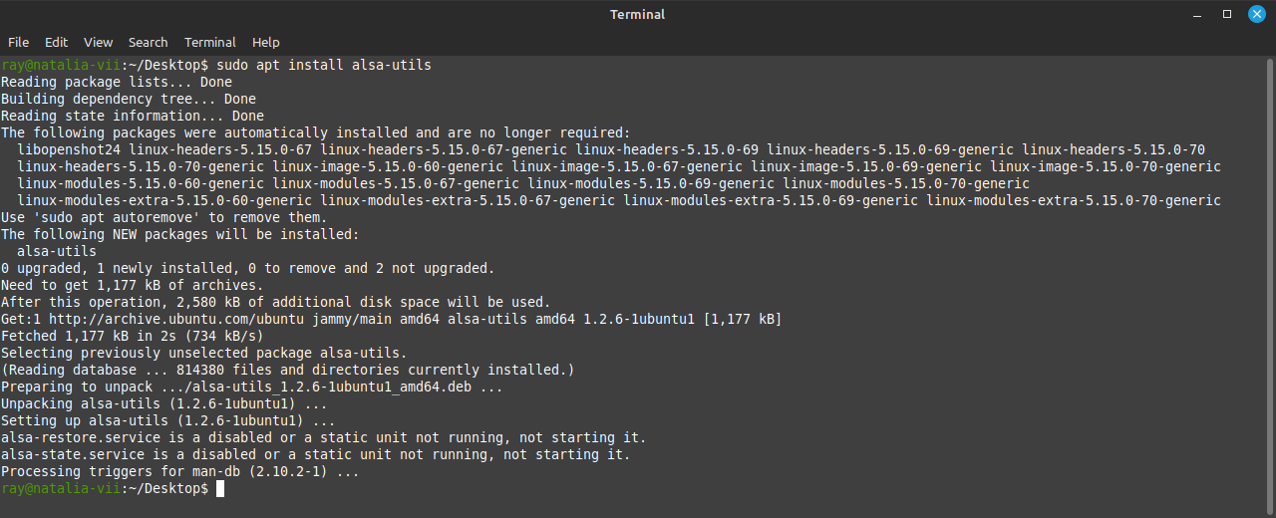Maximize the Terminal window
This screenshot has height=518, width=1276.
(1227, 14)
